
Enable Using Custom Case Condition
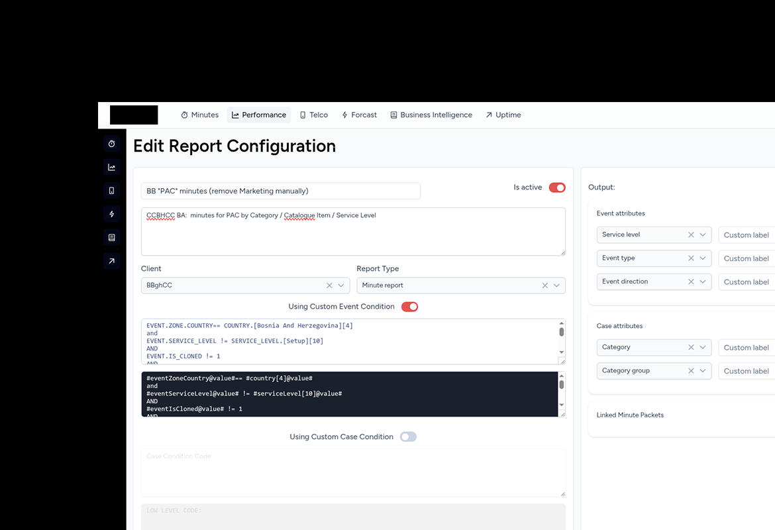408,437
